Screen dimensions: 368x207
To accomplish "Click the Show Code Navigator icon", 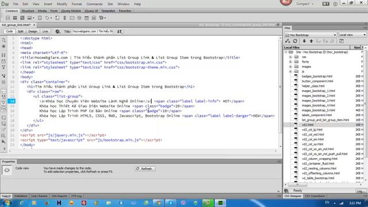I will pos(3,46).
